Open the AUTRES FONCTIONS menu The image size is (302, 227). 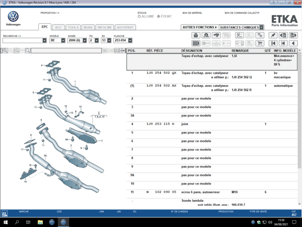pos(200,27)
